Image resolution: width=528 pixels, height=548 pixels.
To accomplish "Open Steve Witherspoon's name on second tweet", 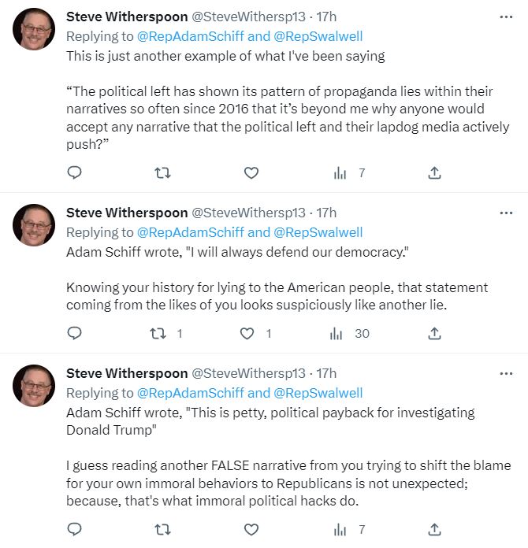I will (126, 213).
